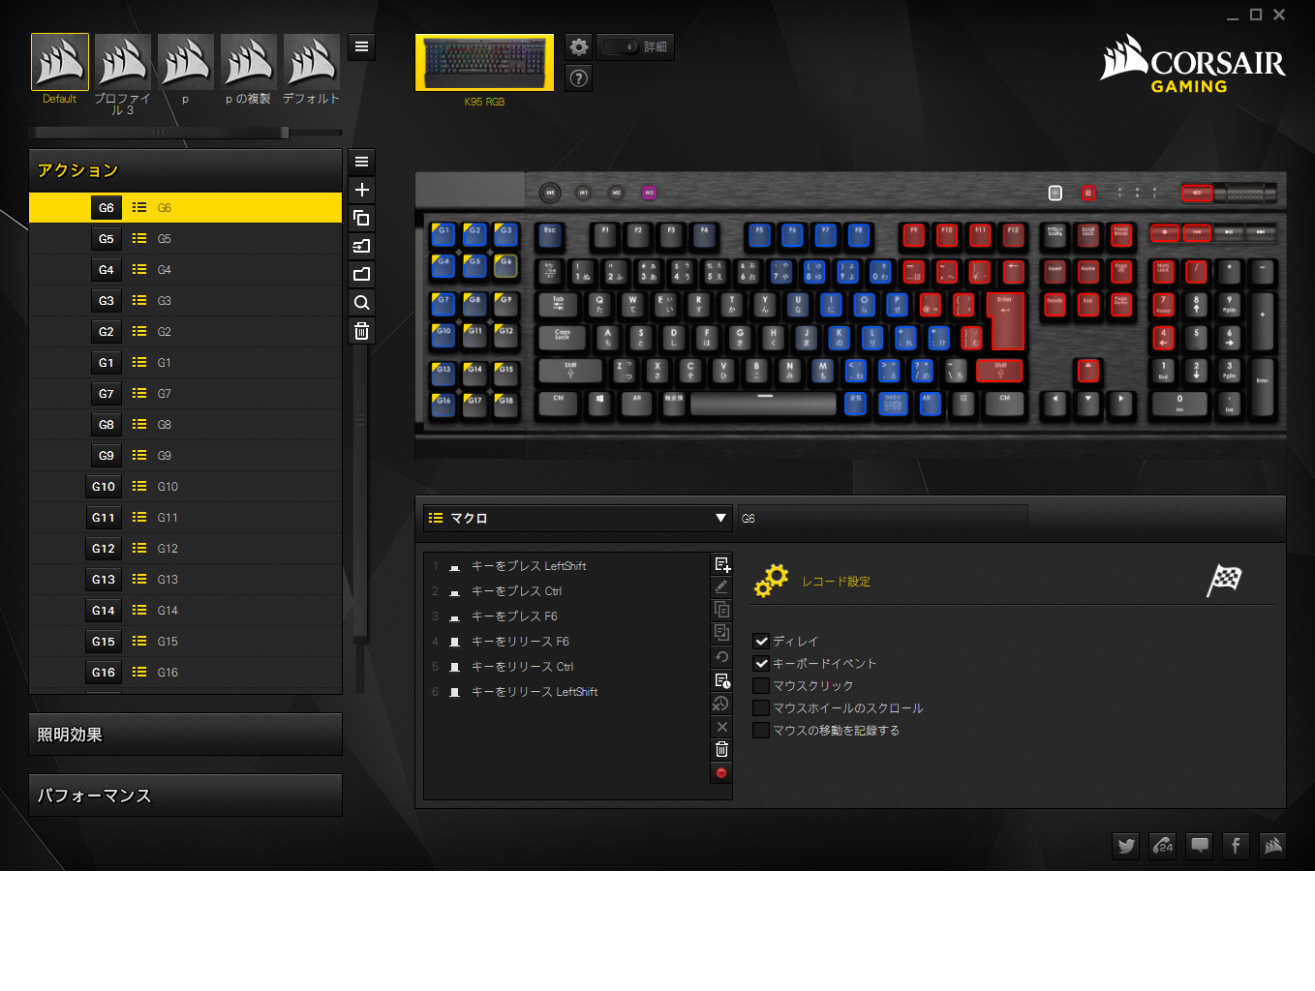Image resolution: width=1315 pixels, height=991 pixels.
Task: Open the profiles hamburger menu
Action: 361,46
